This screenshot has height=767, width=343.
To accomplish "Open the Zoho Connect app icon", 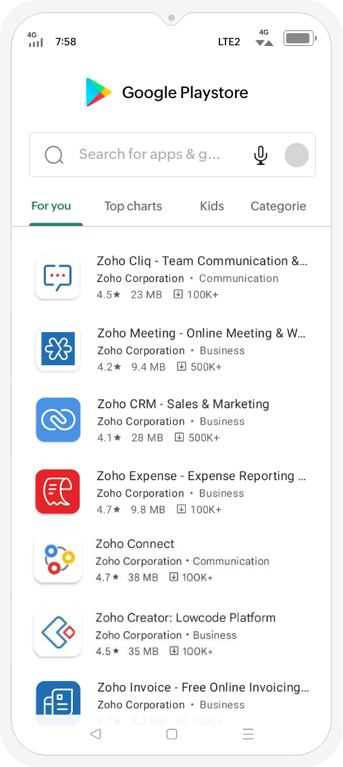I will [x=57, y=559].
